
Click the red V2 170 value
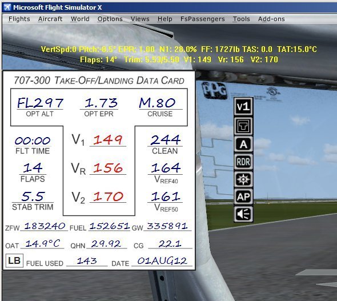[108, 196]
